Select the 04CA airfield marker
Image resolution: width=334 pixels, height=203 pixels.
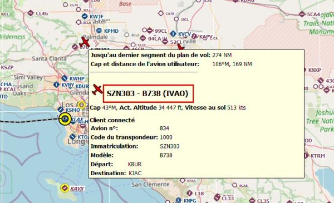tap(143, 38)
